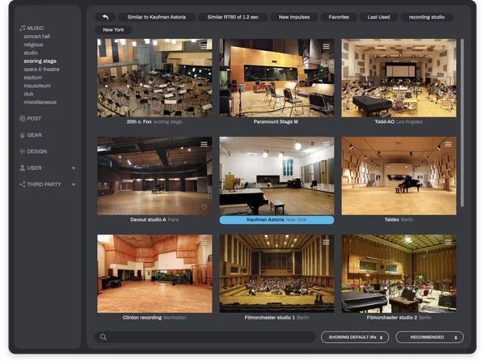Open hamburger menu on 20th c. Fox thumbnail

pos(205,46)
